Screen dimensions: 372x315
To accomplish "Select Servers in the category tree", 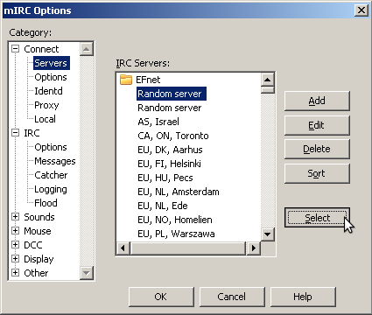I will [51, 63].
